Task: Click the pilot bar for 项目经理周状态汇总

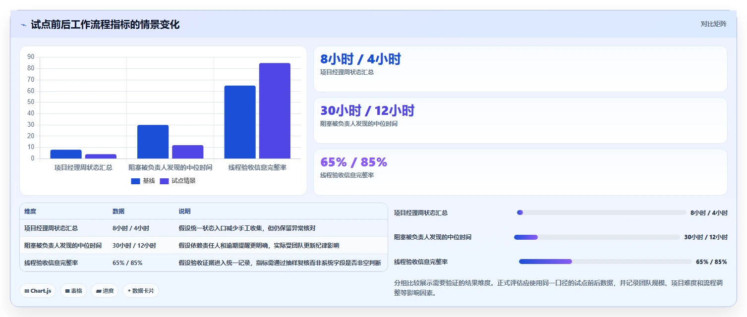Action: point(101,157)
